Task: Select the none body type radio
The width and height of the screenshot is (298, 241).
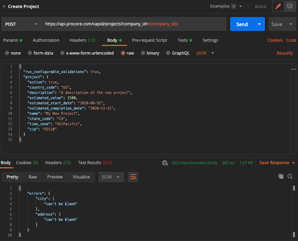Action: [x=7, y=53]
